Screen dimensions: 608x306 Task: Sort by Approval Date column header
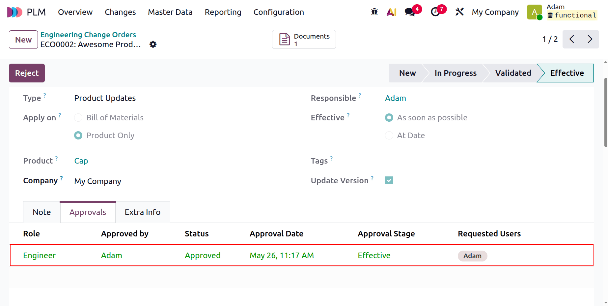[276, 234]
